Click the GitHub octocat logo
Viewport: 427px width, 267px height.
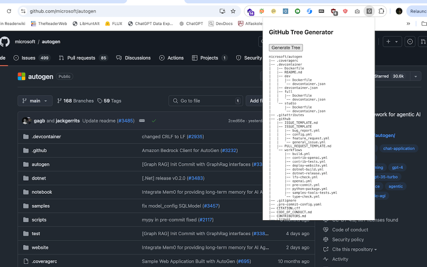click(5, 42)
